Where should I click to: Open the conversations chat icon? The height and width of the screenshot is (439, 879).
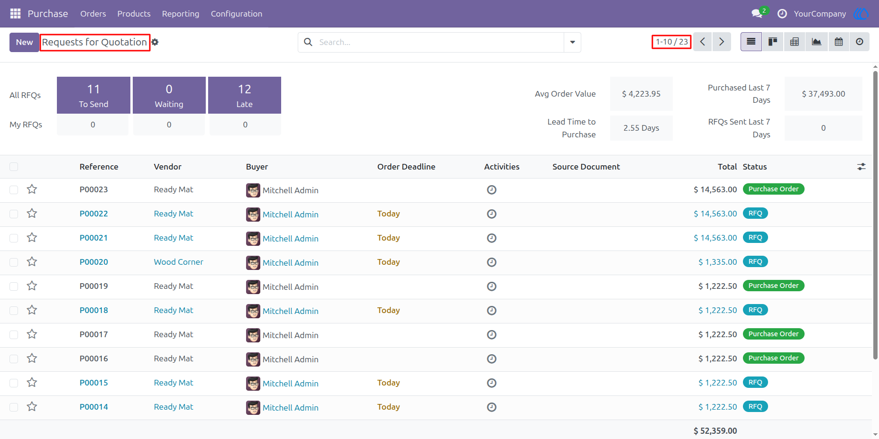pos(757,14)
